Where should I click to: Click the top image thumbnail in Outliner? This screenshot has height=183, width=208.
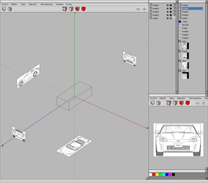pyautogui.click(x=185, y=75)
